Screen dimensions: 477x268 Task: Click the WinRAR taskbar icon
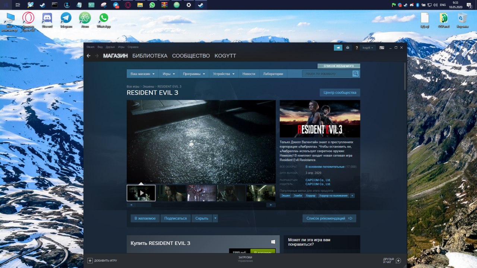[164, 5]
